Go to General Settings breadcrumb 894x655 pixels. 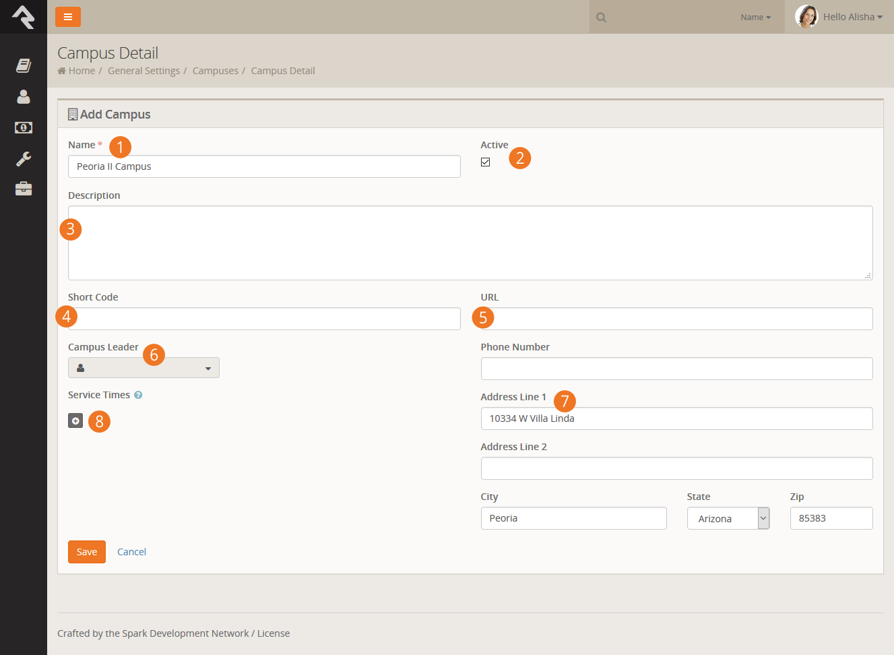click(x=143, y=71)
